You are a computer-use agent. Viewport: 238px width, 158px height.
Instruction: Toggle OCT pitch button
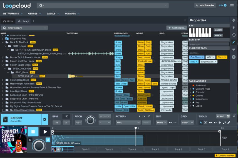[78, 122]
